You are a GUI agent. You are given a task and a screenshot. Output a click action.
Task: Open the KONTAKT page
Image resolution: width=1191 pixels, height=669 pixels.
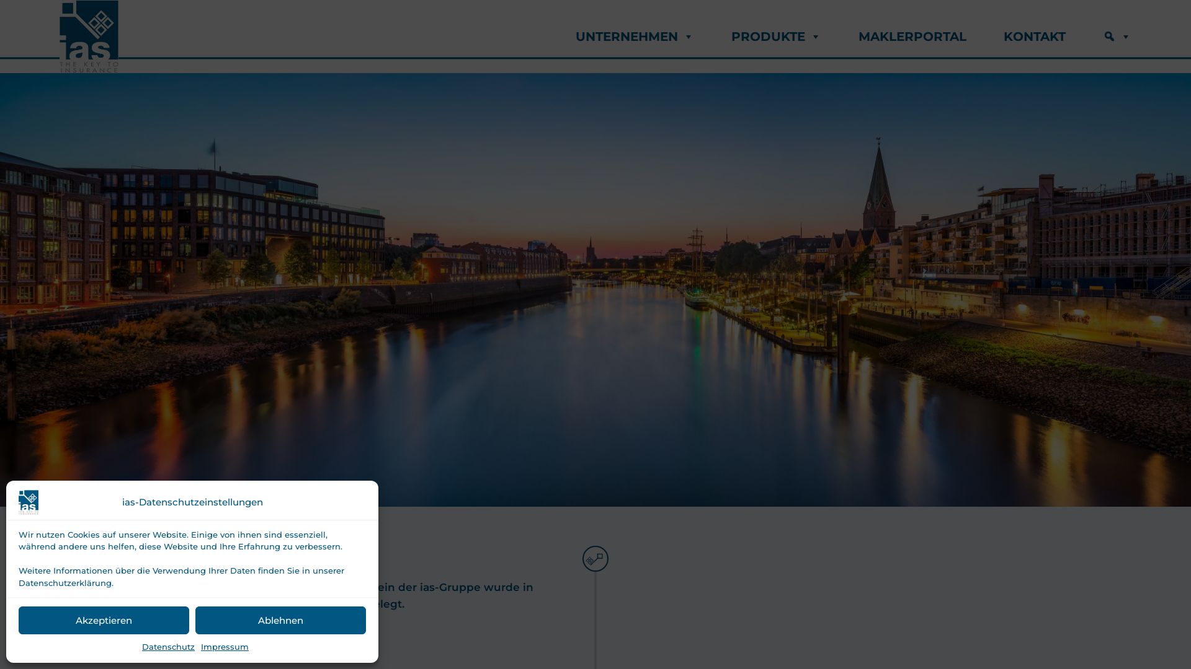pos(1034,37)
